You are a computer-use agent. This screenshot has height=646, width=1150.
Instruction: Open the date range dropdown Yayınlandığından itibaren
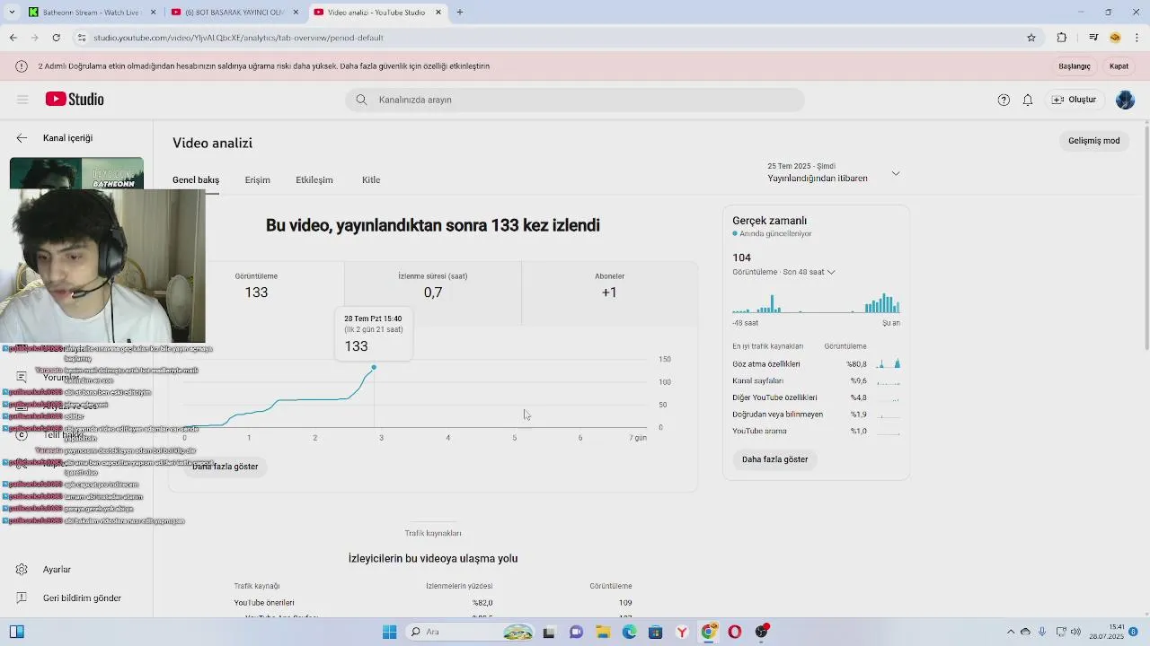[833, 173]
